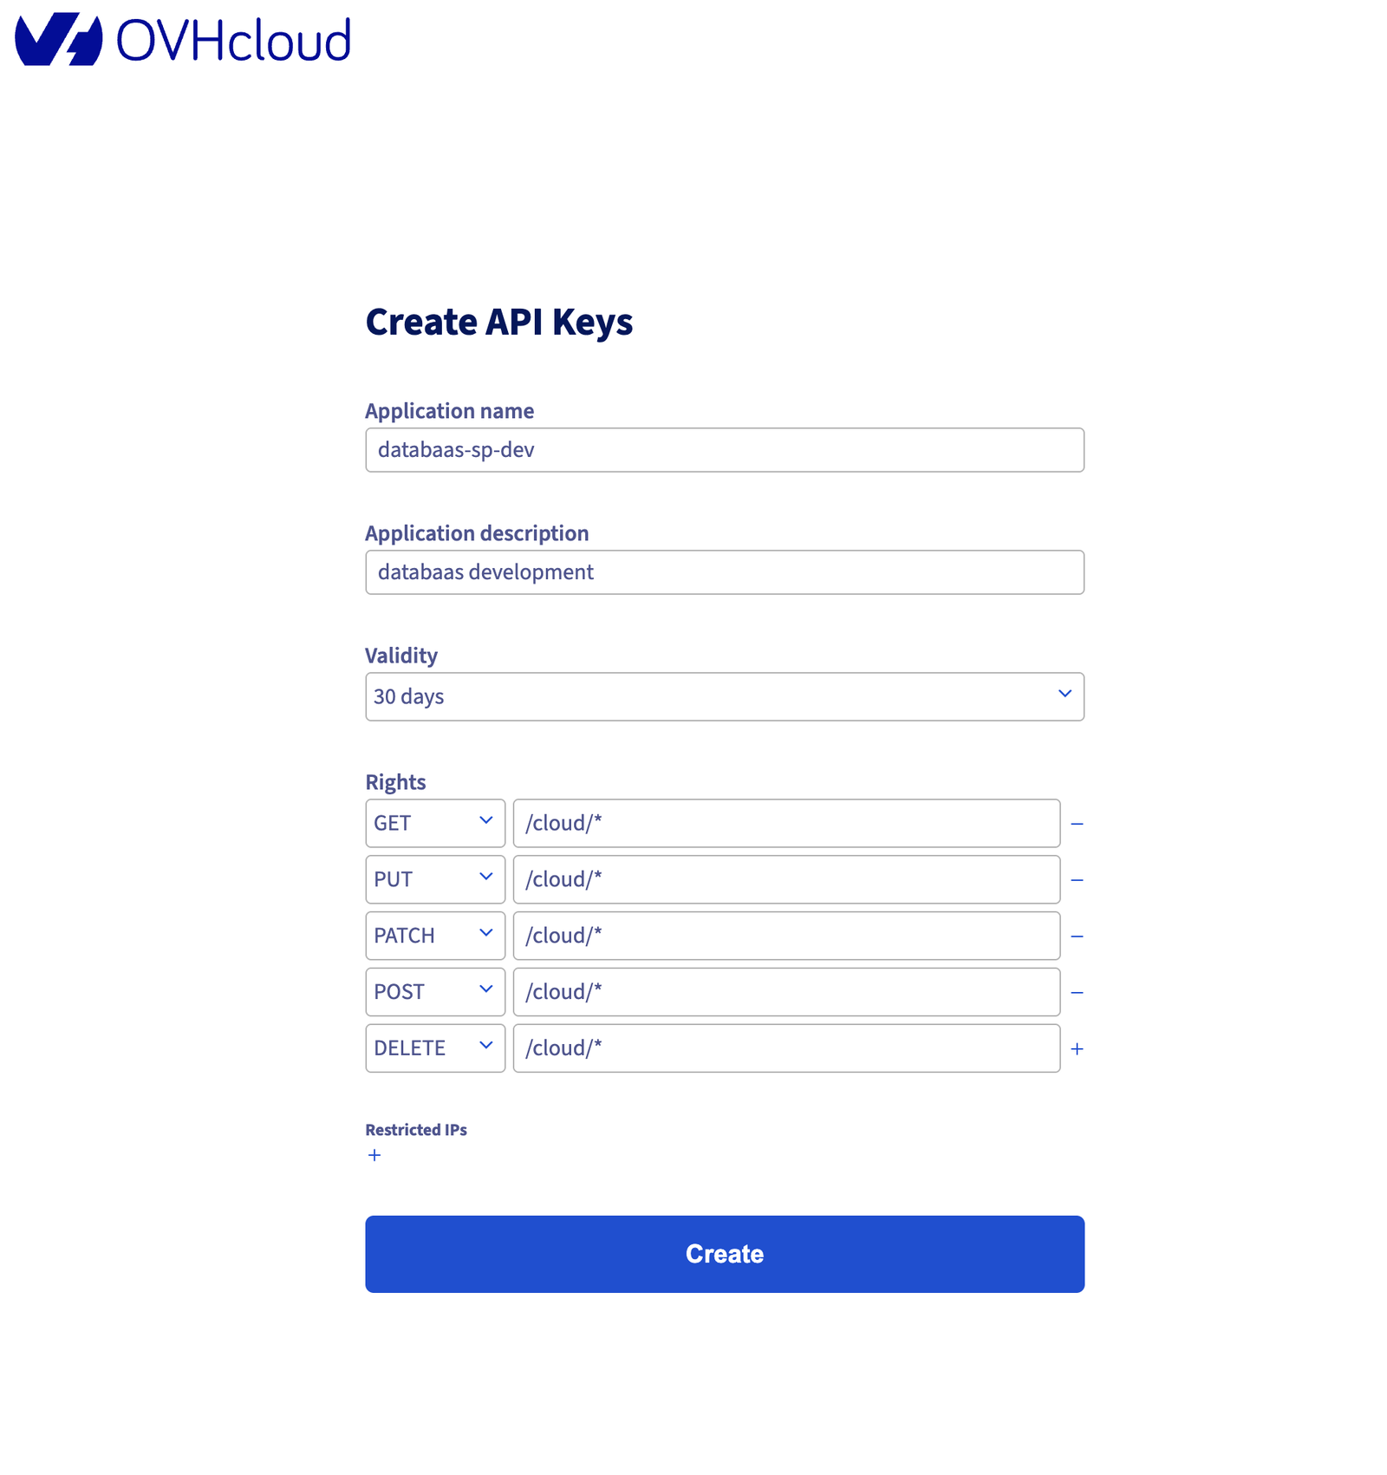Click the PATCH row path field

tap(787, 936)
